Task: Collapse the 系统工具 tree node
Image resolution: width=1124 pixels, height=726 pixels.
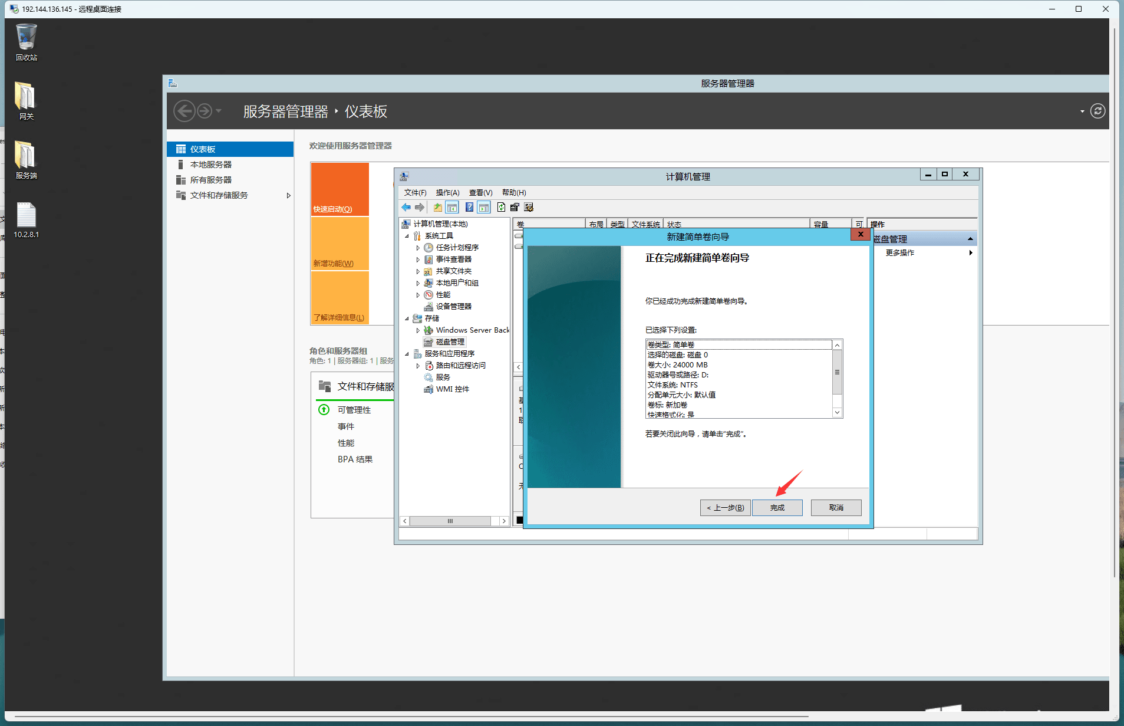Action: [x=407, y=236]
